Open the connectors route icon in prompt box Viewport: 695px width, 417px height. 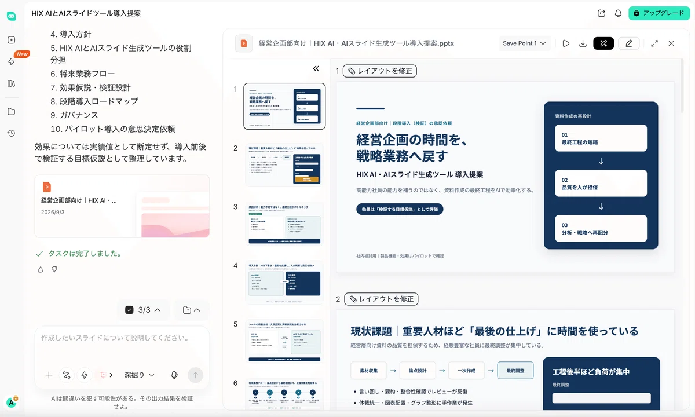[67, 375]
